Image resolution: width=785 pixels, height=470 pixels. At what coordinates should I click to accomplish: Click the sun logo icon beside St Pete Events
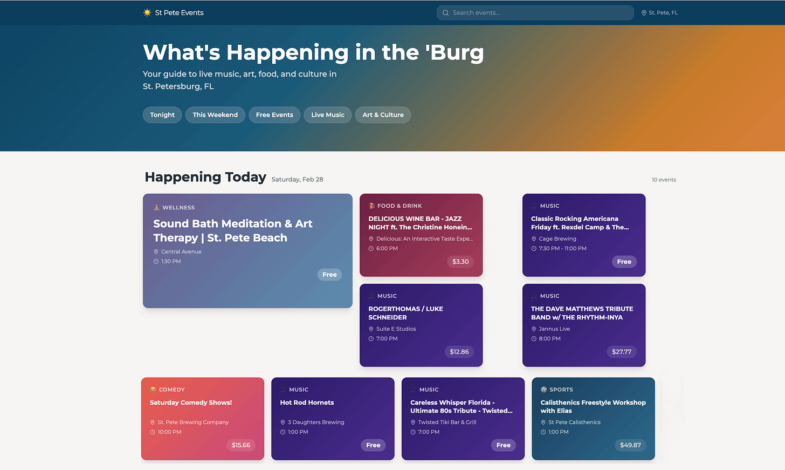147,12
